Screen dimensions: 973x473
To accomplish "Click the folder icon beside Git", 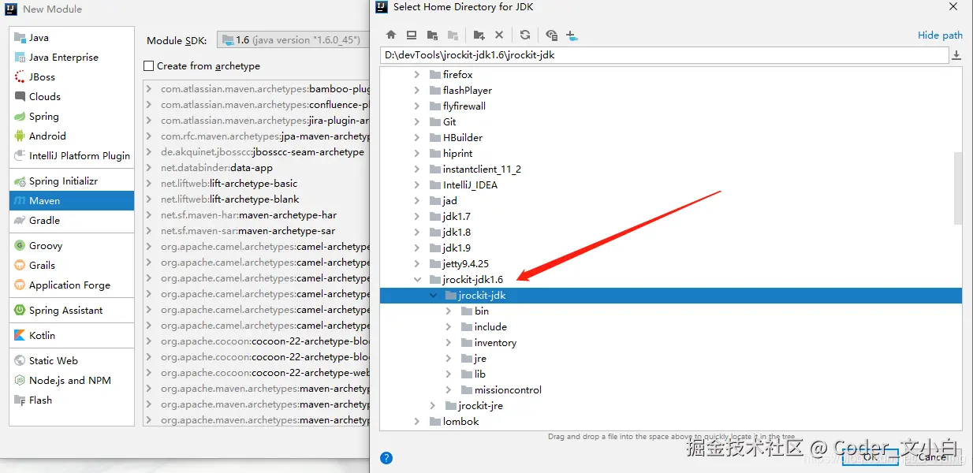I will [435, 122].
